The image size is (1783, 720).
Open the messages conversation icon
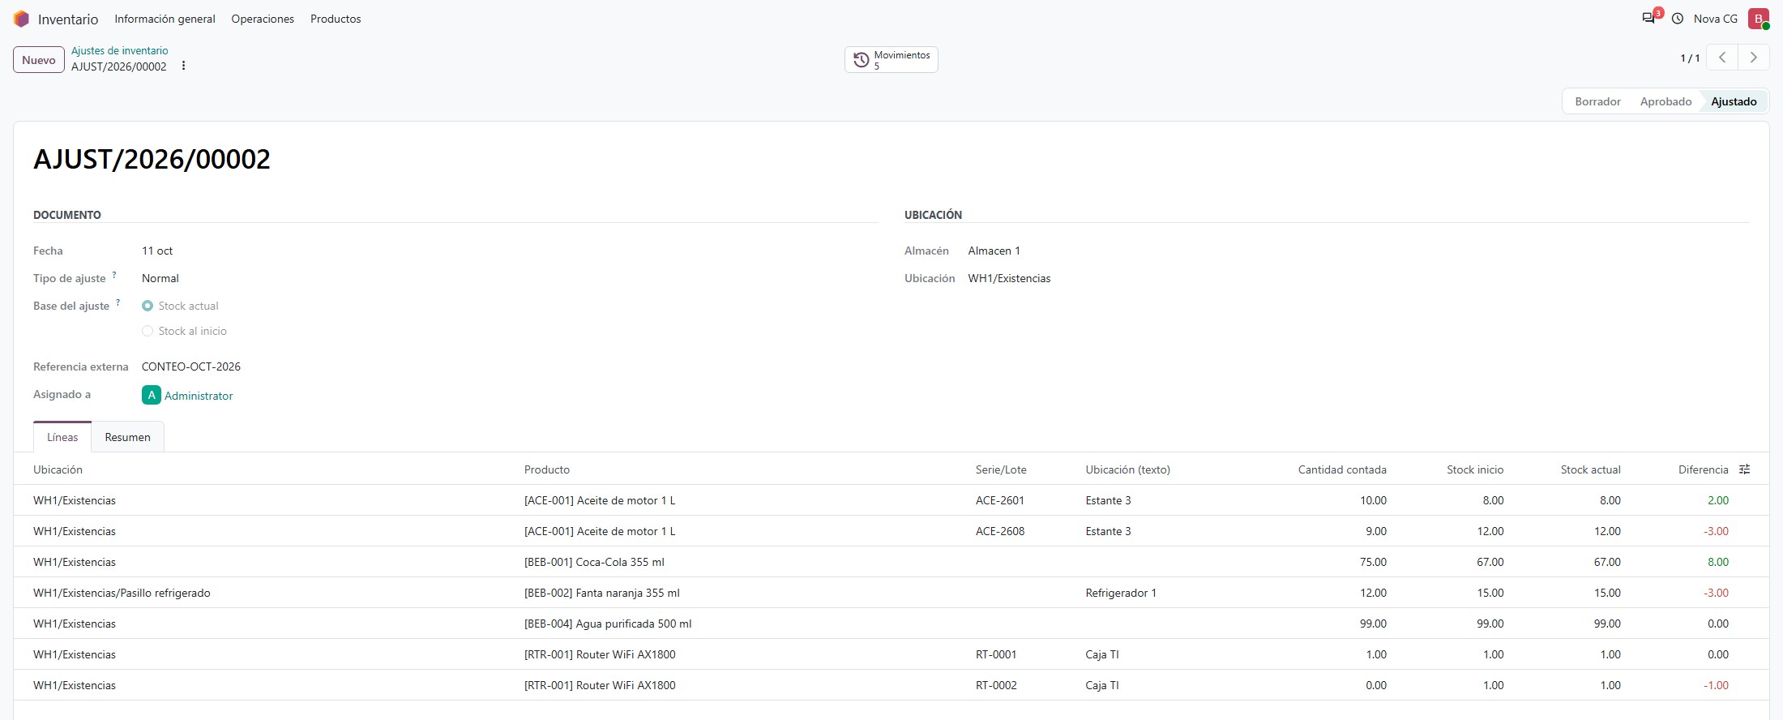click(1648, 18)
